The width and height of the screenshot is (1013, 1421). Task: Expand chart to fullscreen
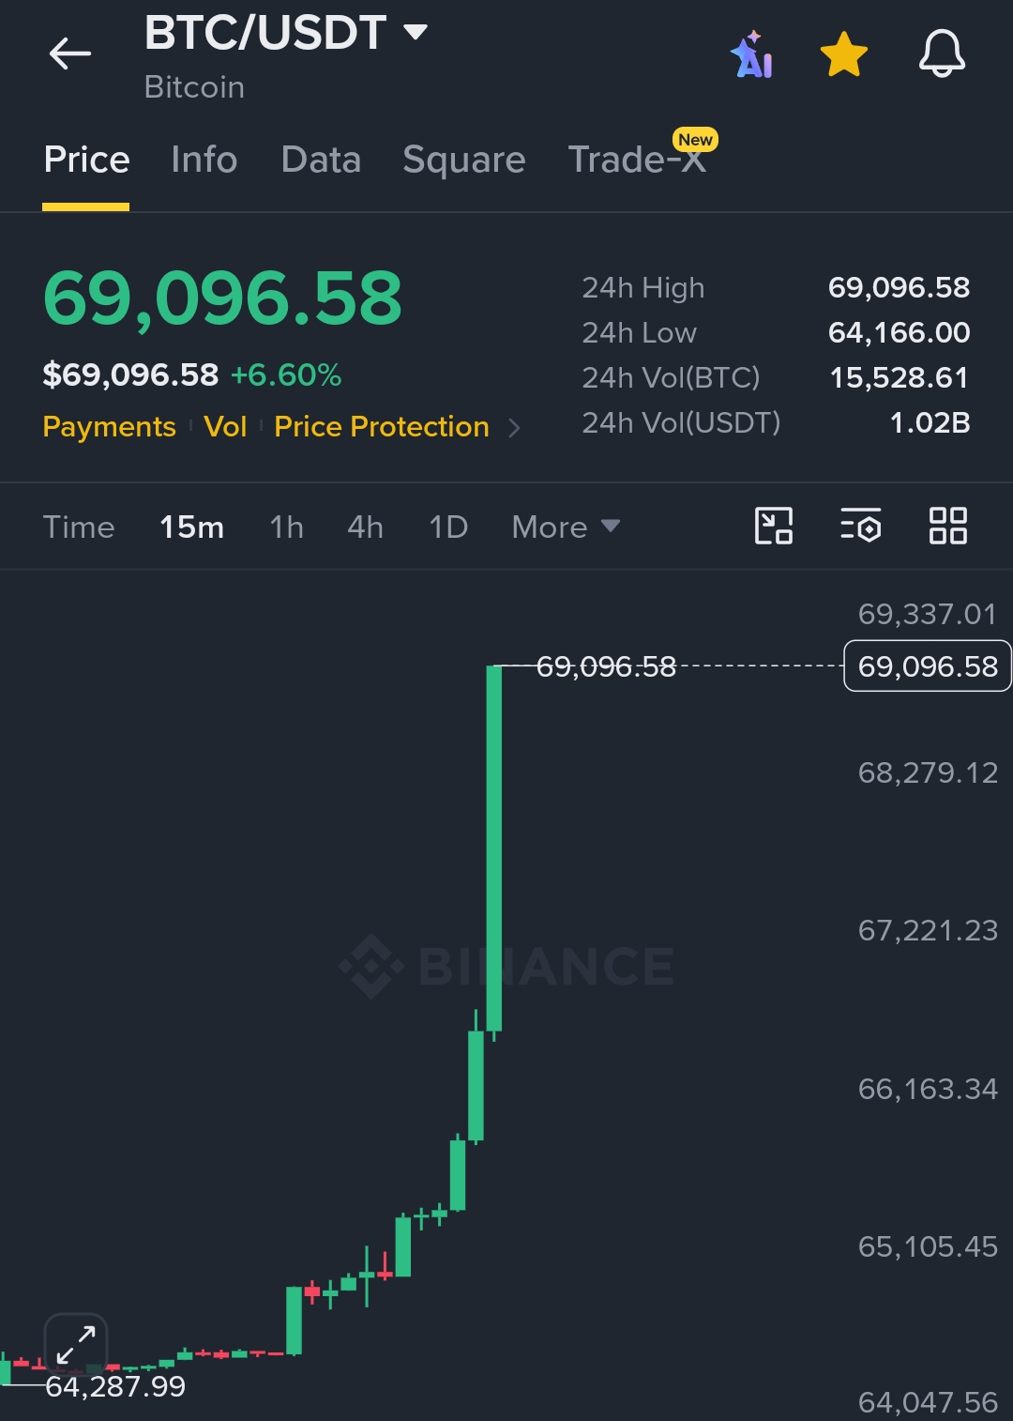(x=76, y=1345)
